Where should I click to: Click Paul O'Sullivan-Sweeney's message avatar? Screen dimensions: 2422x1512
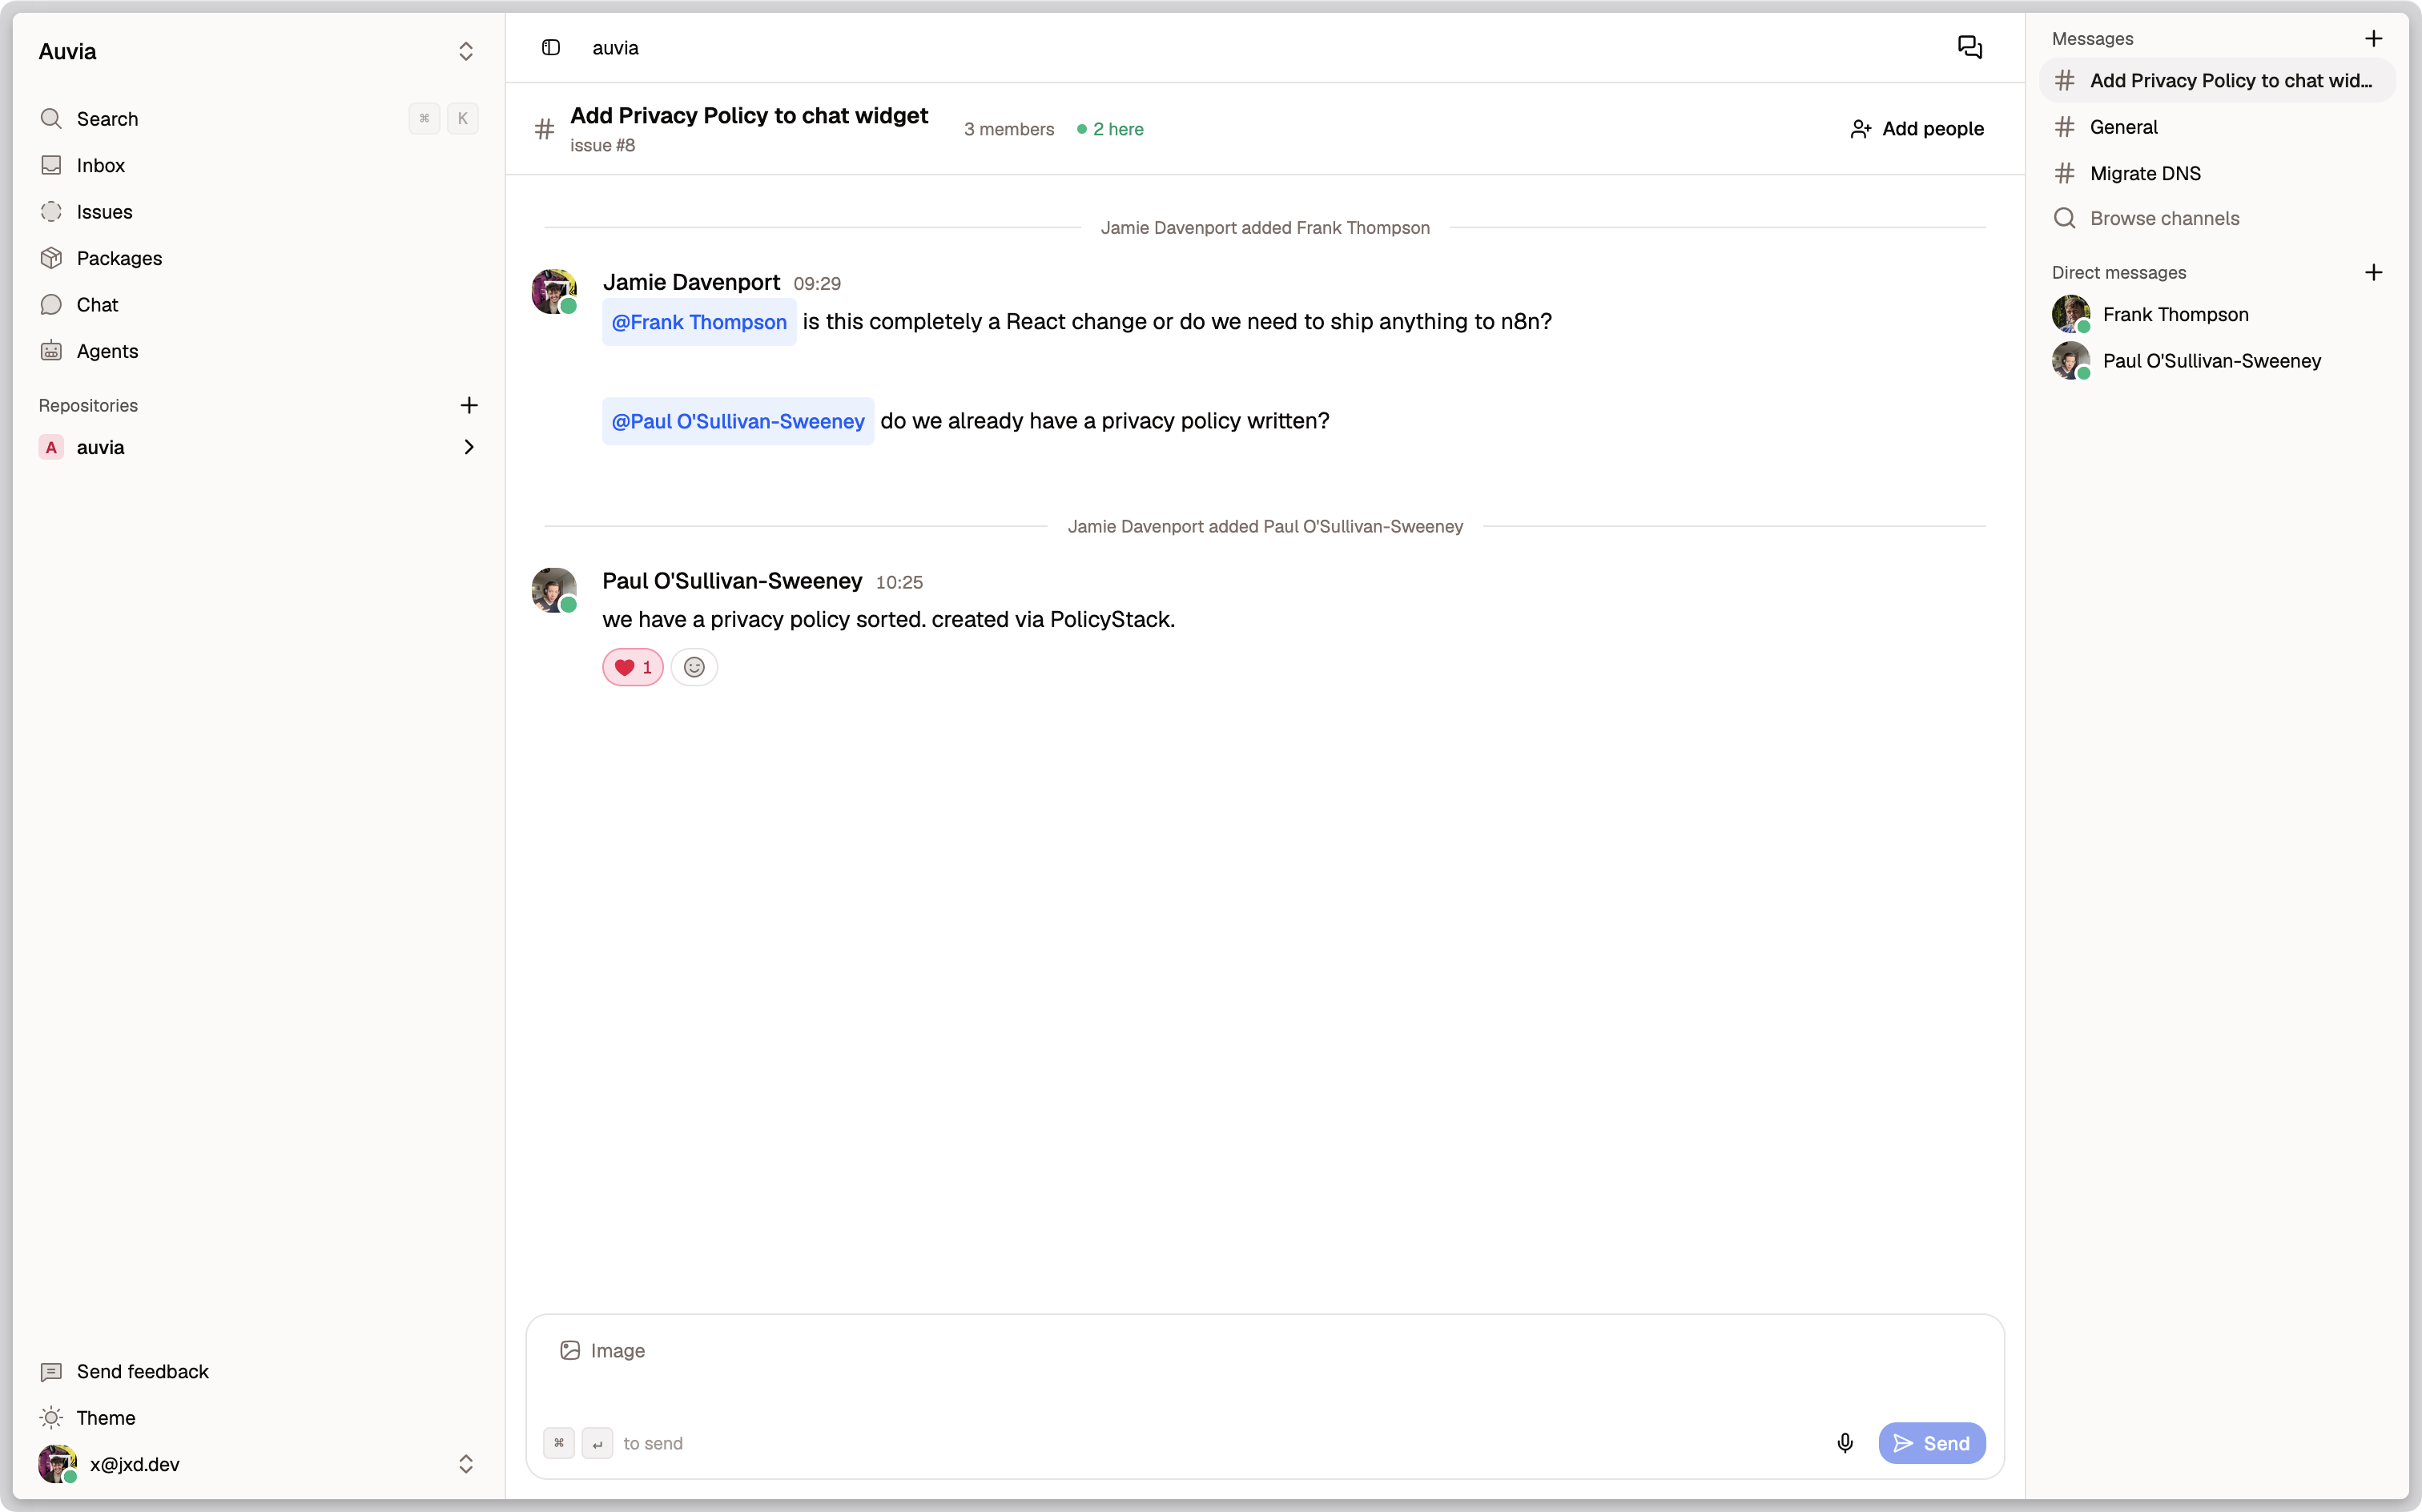tap(554, 590)
